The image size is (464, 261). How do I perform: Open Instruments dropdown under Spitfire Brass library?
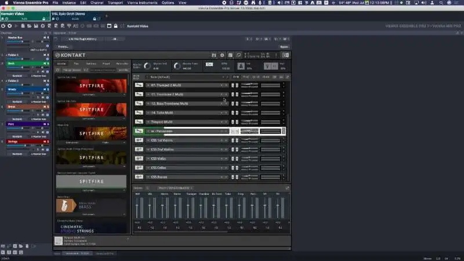tap(91, 214)
